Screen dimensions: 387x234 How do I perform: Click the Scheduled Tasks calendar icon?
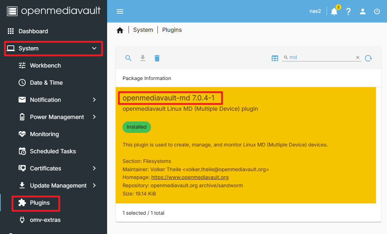click(22, 151)
